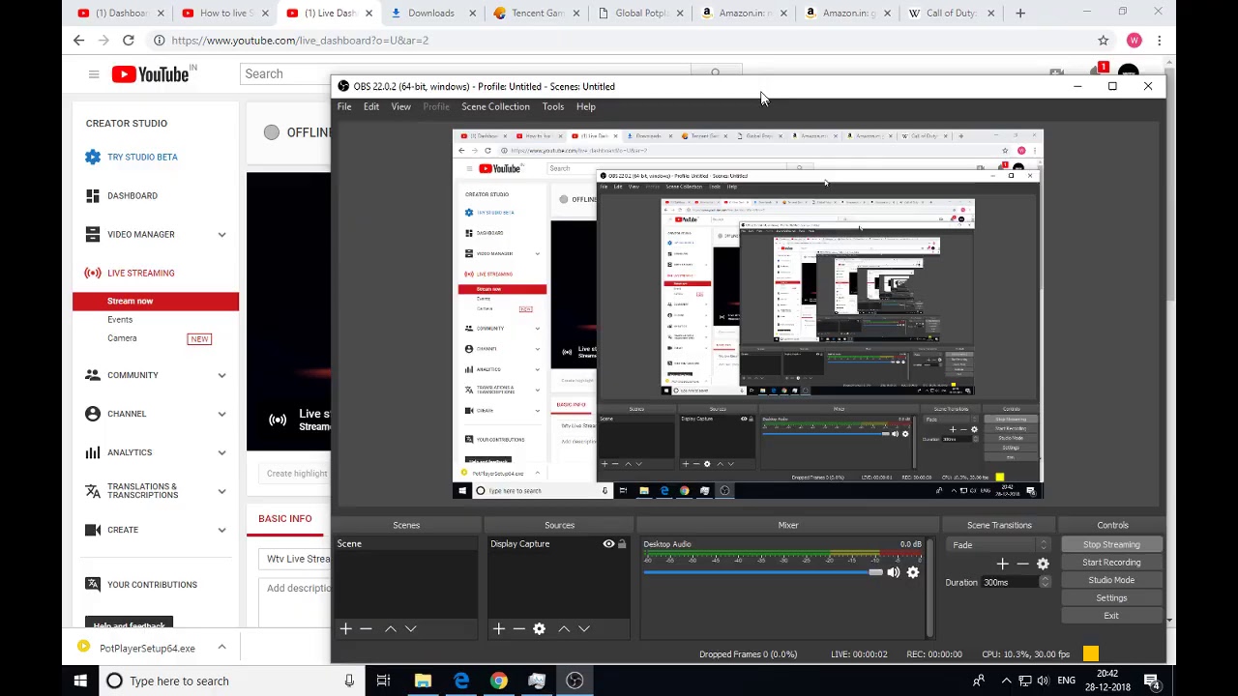Click browser back arrow
This screenshot has height=696, width=1238.
(x=79, y=41)
